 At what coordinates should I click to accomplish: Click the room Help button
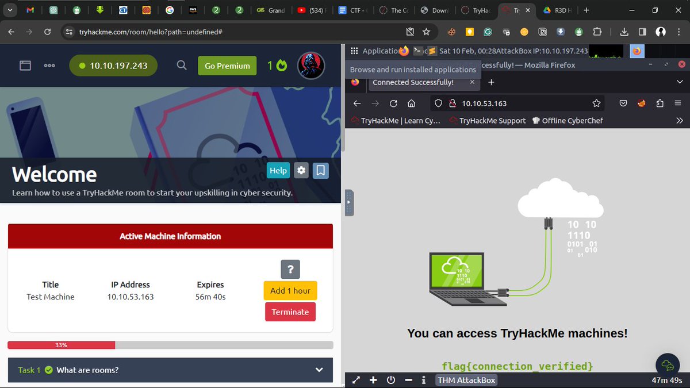tap(278, 170)
